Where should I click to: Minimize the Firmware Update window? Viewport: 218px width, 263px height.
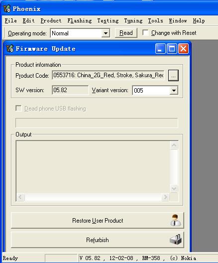pos(160,49)
